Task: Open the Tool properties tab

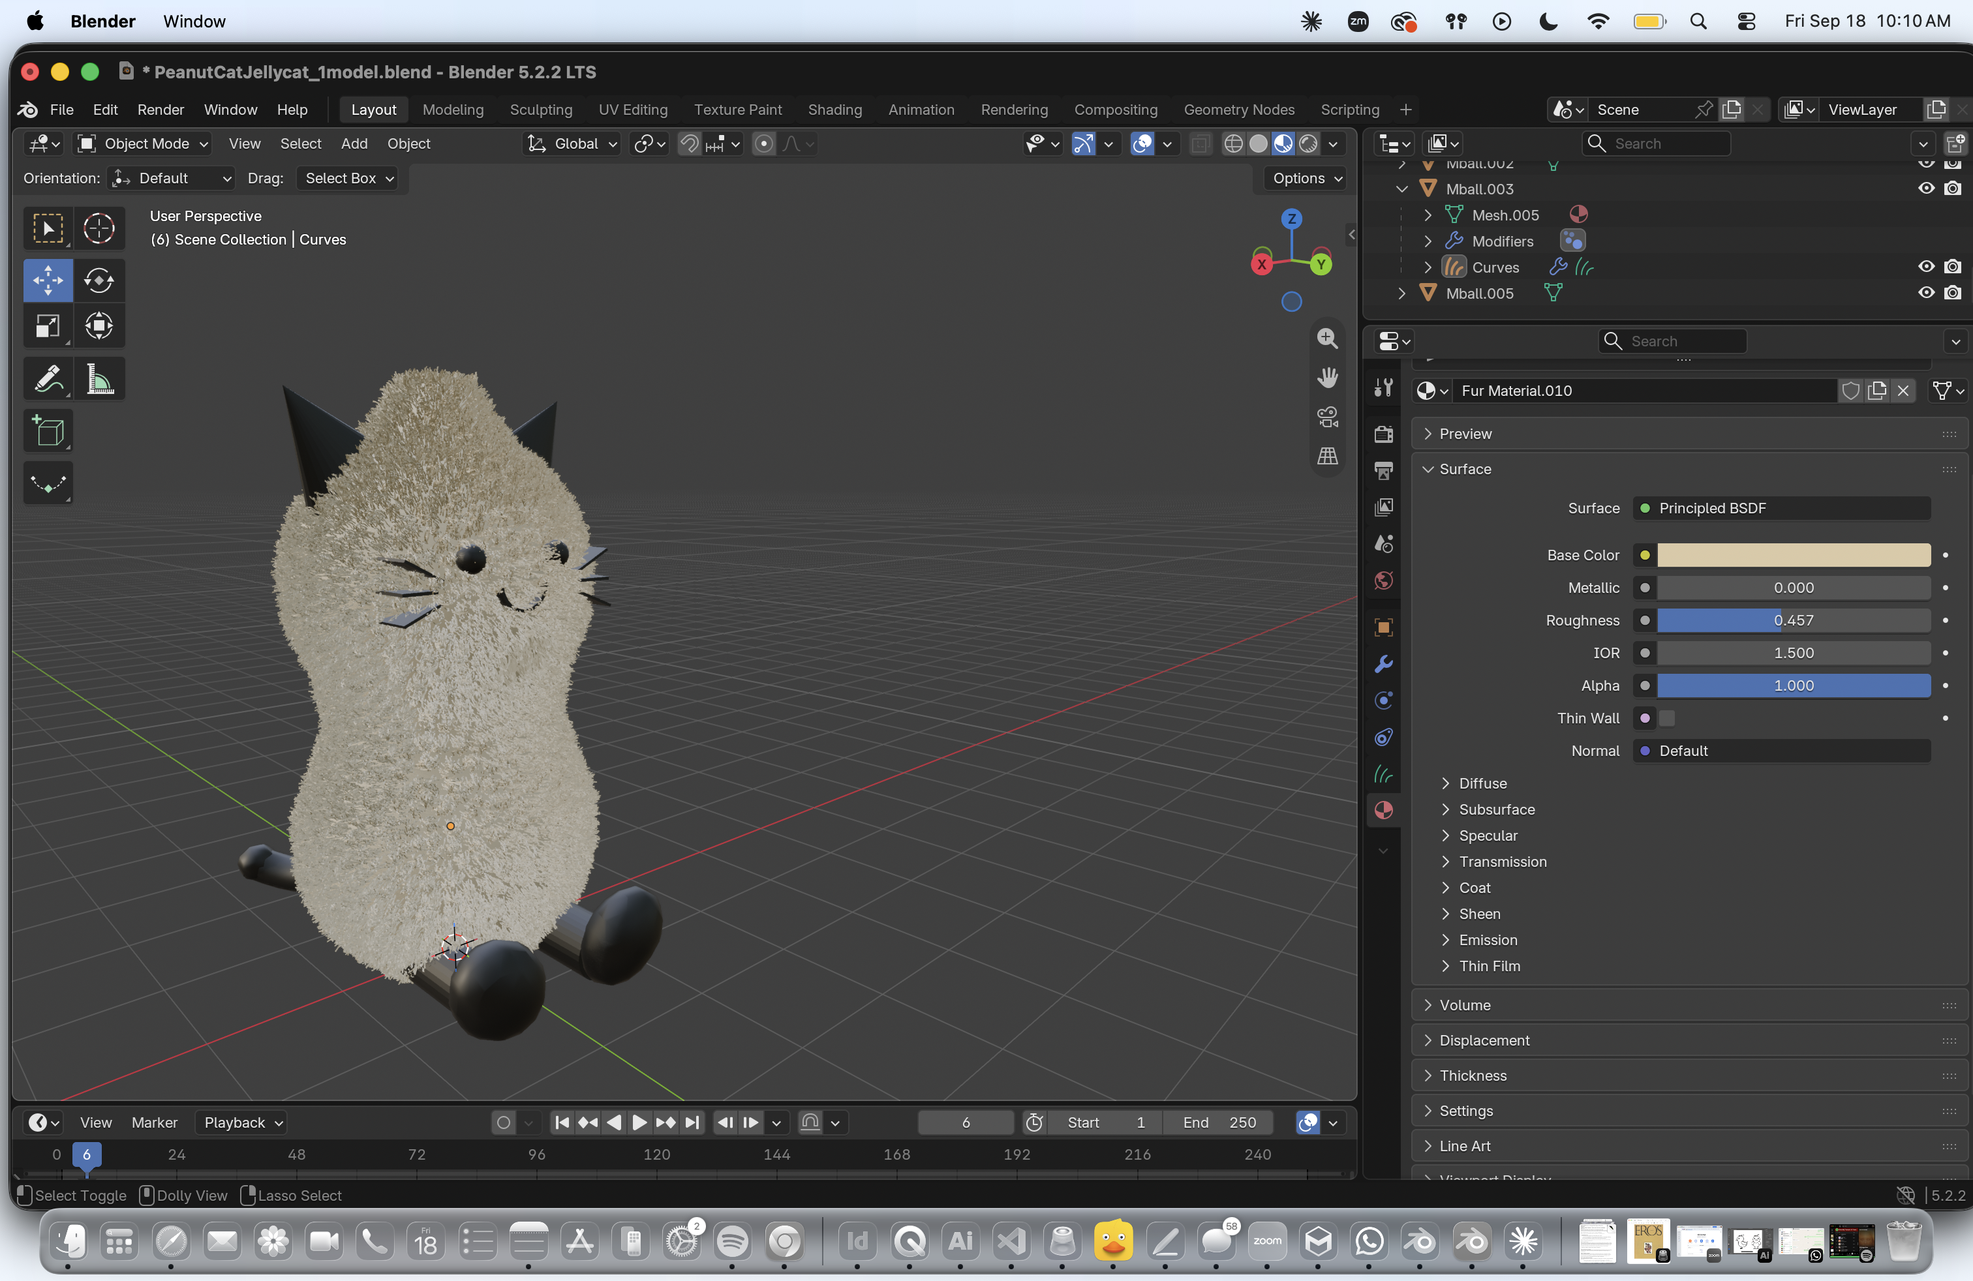Action: tap(1383, 387)
